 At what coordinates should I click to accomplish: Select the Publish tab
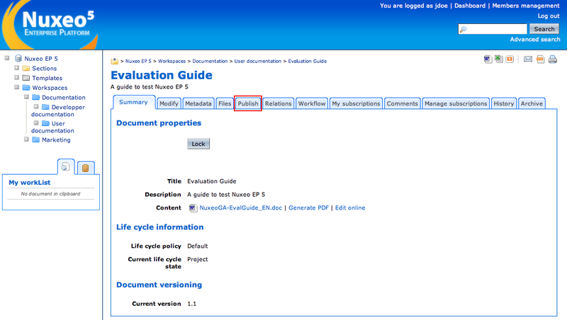coord(247,103)
